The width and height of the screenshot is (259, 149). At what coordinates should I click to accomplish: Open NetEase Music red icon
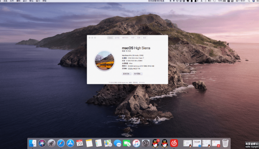[174, 143]
